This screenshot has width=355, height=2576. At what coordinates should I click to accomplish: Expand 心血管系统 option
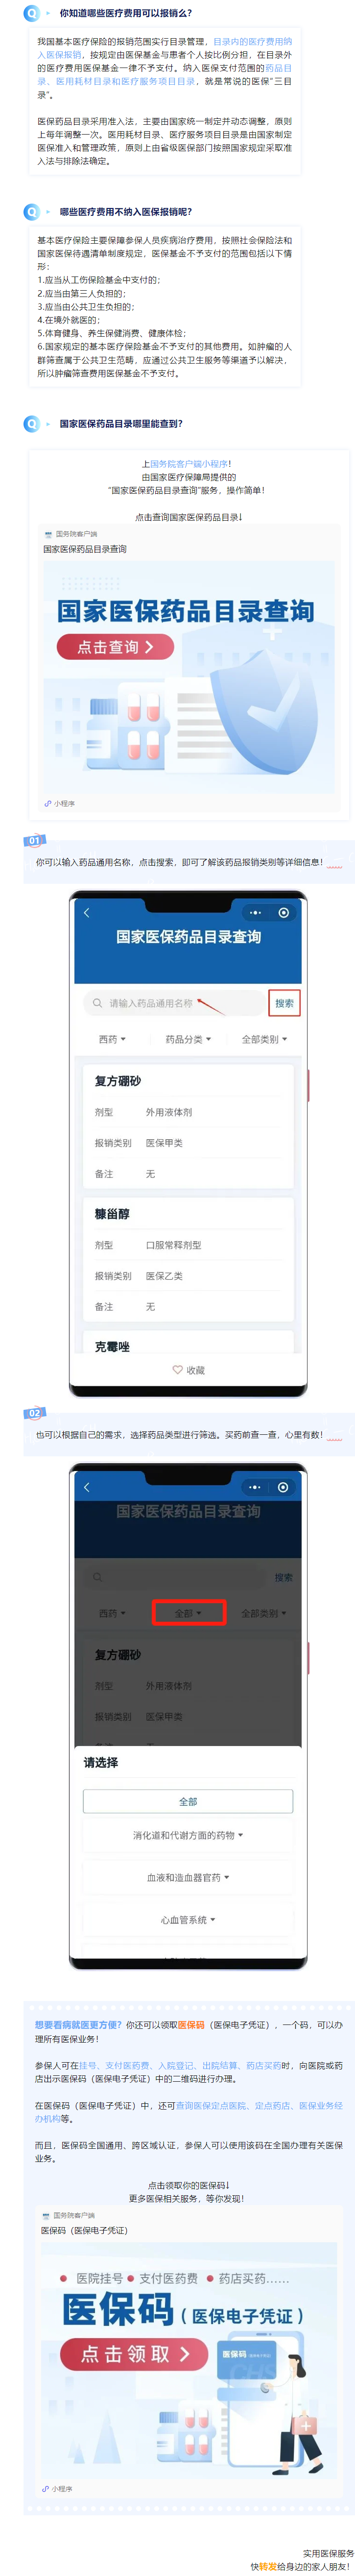188,1918
